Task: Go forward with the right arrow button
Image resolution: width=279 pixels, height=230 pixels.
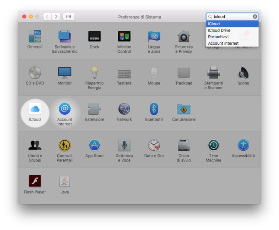Action: pos(56,16)
